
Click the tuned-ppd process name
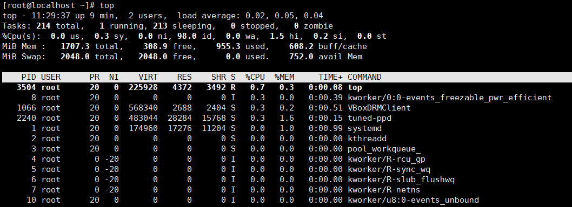(x=370, y=118)
